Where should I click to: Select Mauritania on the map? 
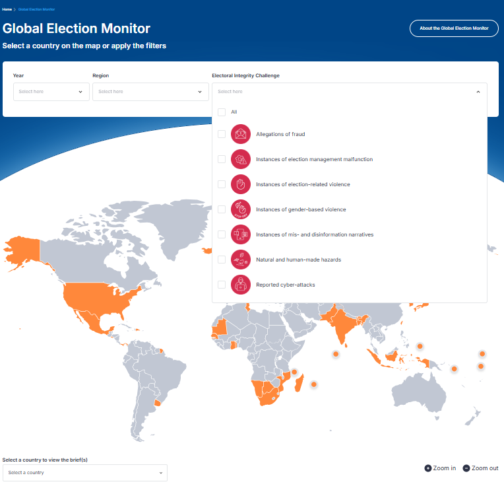click(220, 328)
